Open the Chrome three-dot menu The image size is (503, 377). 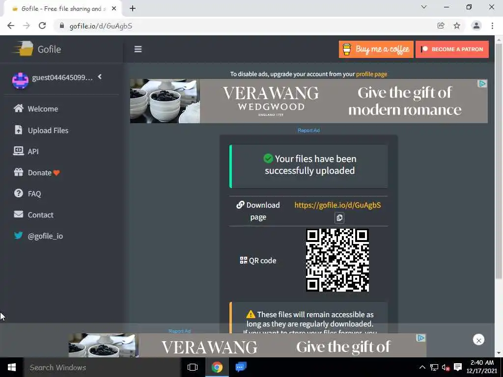pyautogui.click(x=492, y=26)
